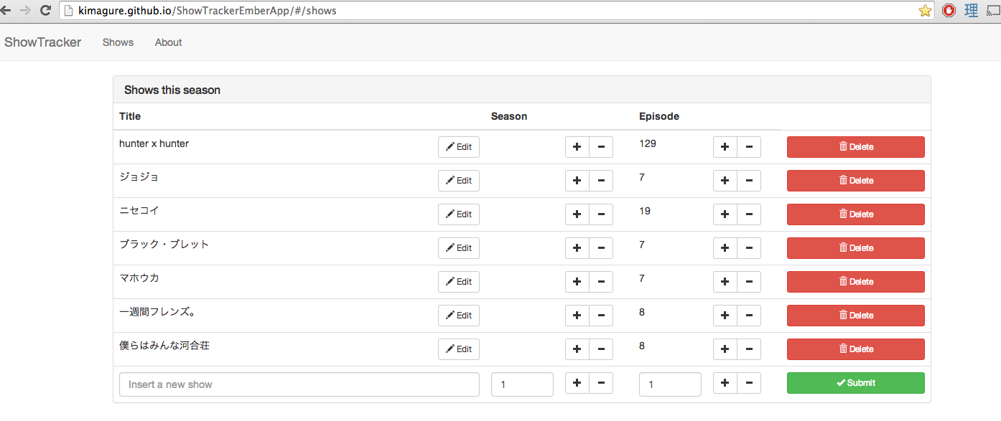
Task: Edit the hunter x hunter show entry
Action: coord(458,146)
